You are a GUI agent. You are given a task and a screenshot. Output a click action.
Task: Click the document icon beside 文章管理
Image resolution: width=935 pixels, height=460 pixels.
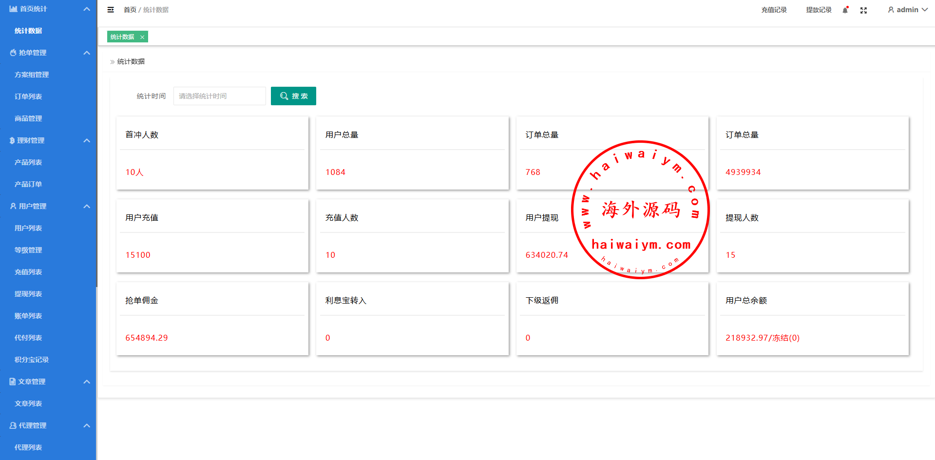(13, 382)
